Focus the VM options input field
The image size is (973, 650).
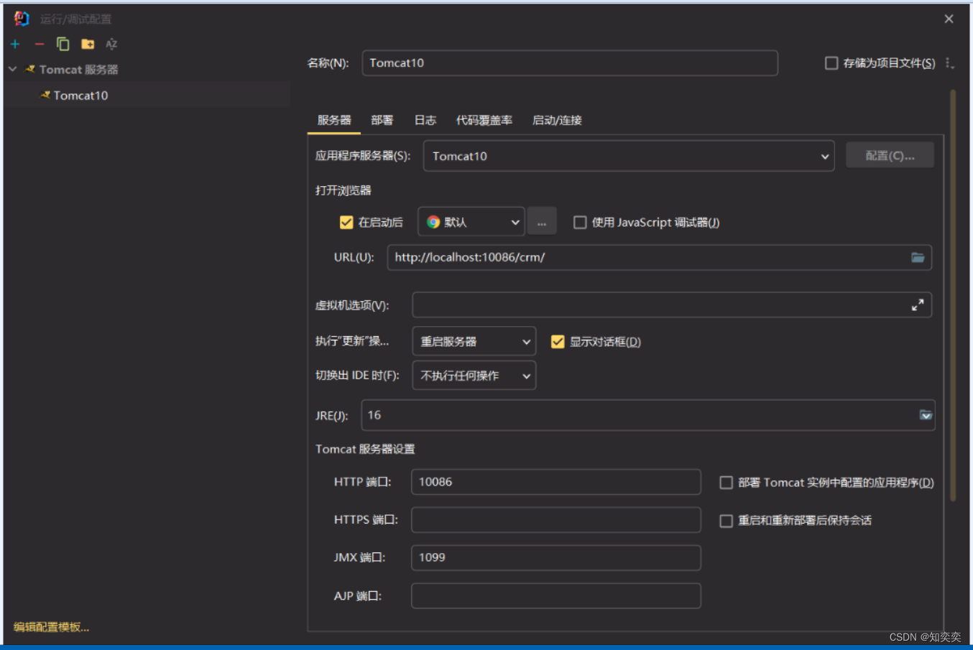click(672, 305)
